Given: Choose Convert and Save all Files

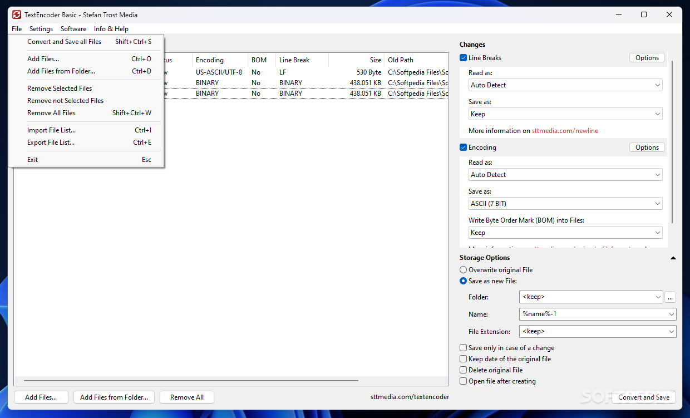Looking at the screenshot, I should [x=86, y=42].
